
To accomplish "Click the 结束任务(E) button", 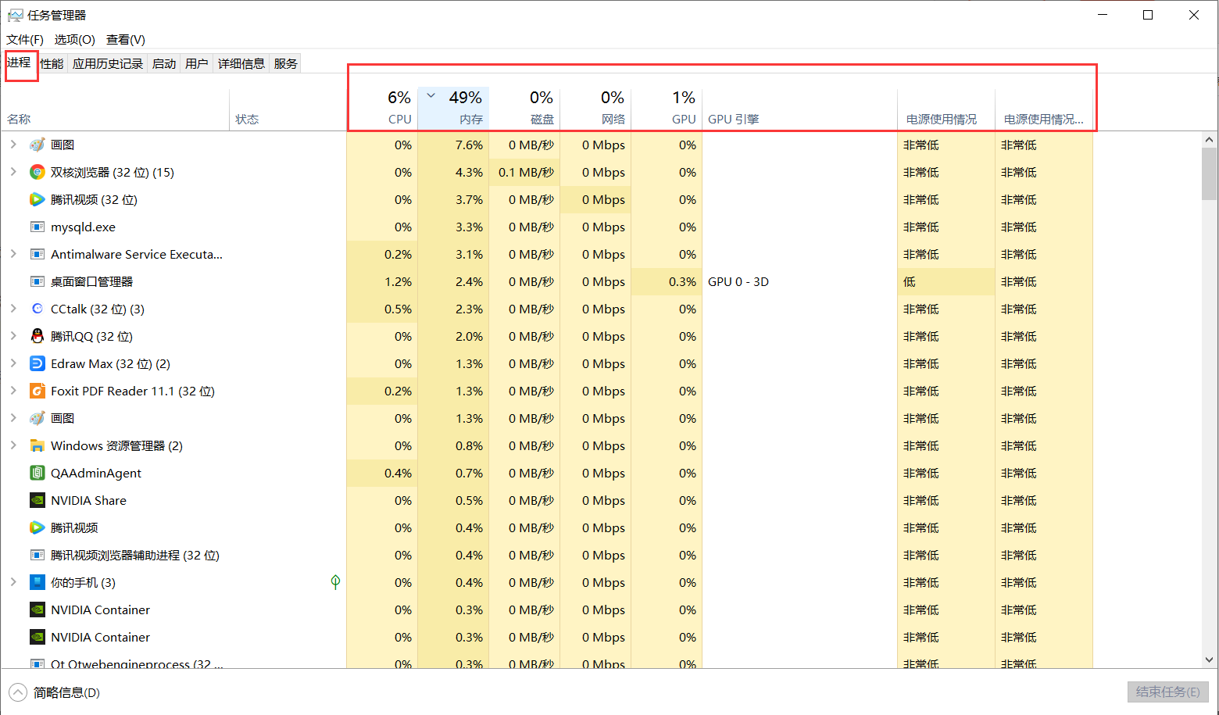I will pyautogui.click(x=1167, y=692).
